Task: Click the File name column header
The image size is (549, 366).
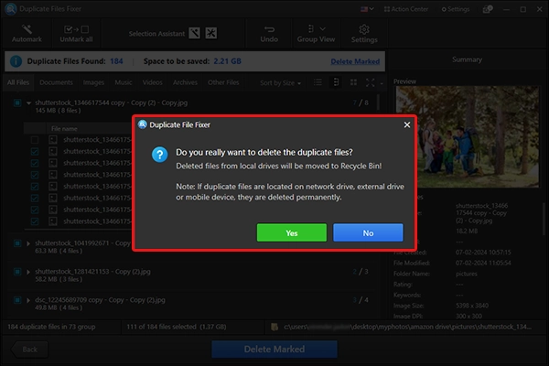Action: click(x=64, y=128)
